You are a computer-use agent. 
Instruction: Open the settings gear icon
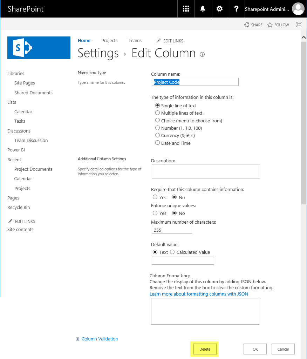click(219, 9)
